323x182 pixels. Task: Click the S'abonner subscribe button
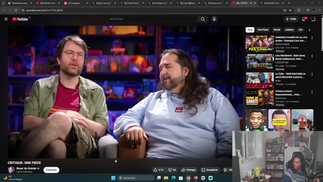click(x=51, y=170)
